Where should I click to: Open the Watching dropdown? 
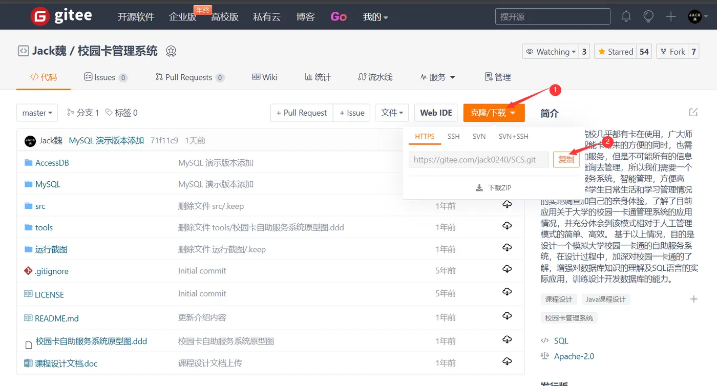point(551,52)
